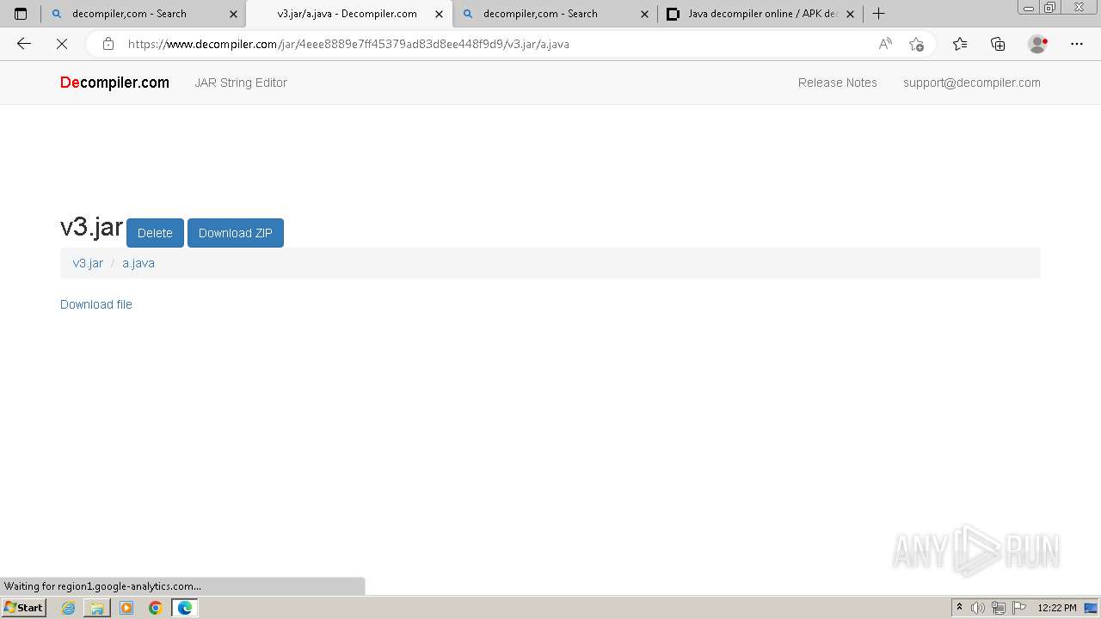This screenshot has height=619, width=1101.
Task: Close the v3.jar/a.java tab
Action: (439, 14)
